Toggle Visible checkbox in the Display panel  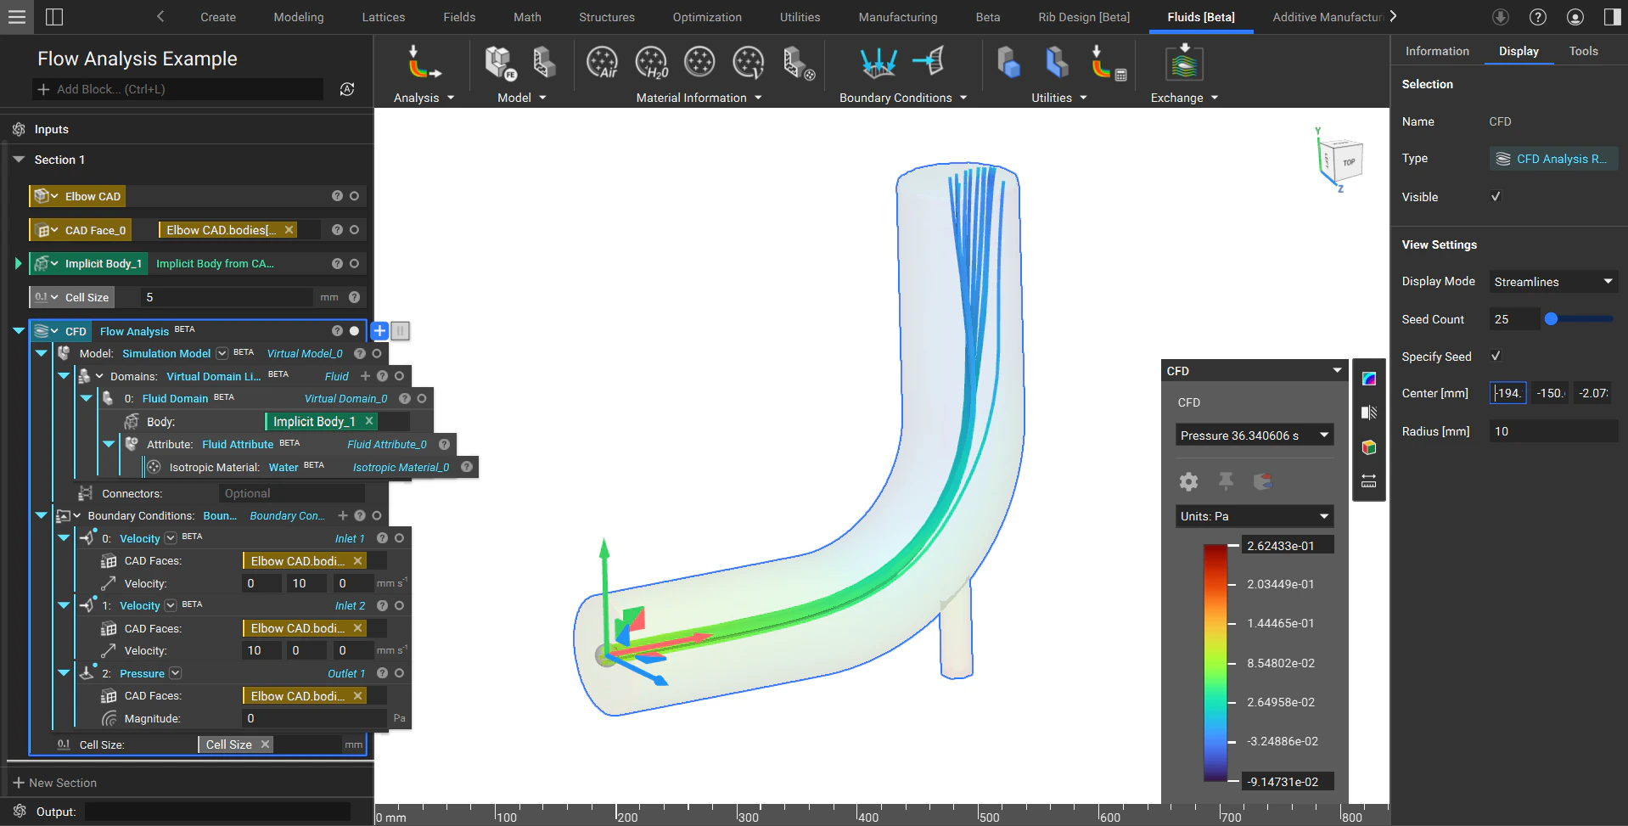[x=1496, y=196]
